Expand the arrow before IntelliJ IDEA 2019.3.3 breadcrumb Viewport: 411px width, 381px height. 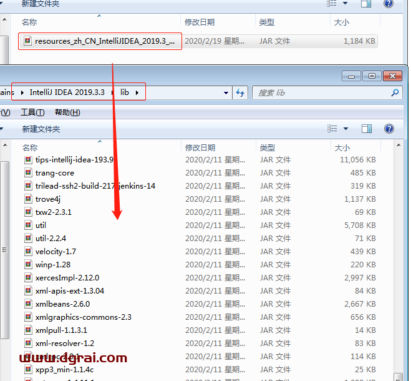[22, 92]
